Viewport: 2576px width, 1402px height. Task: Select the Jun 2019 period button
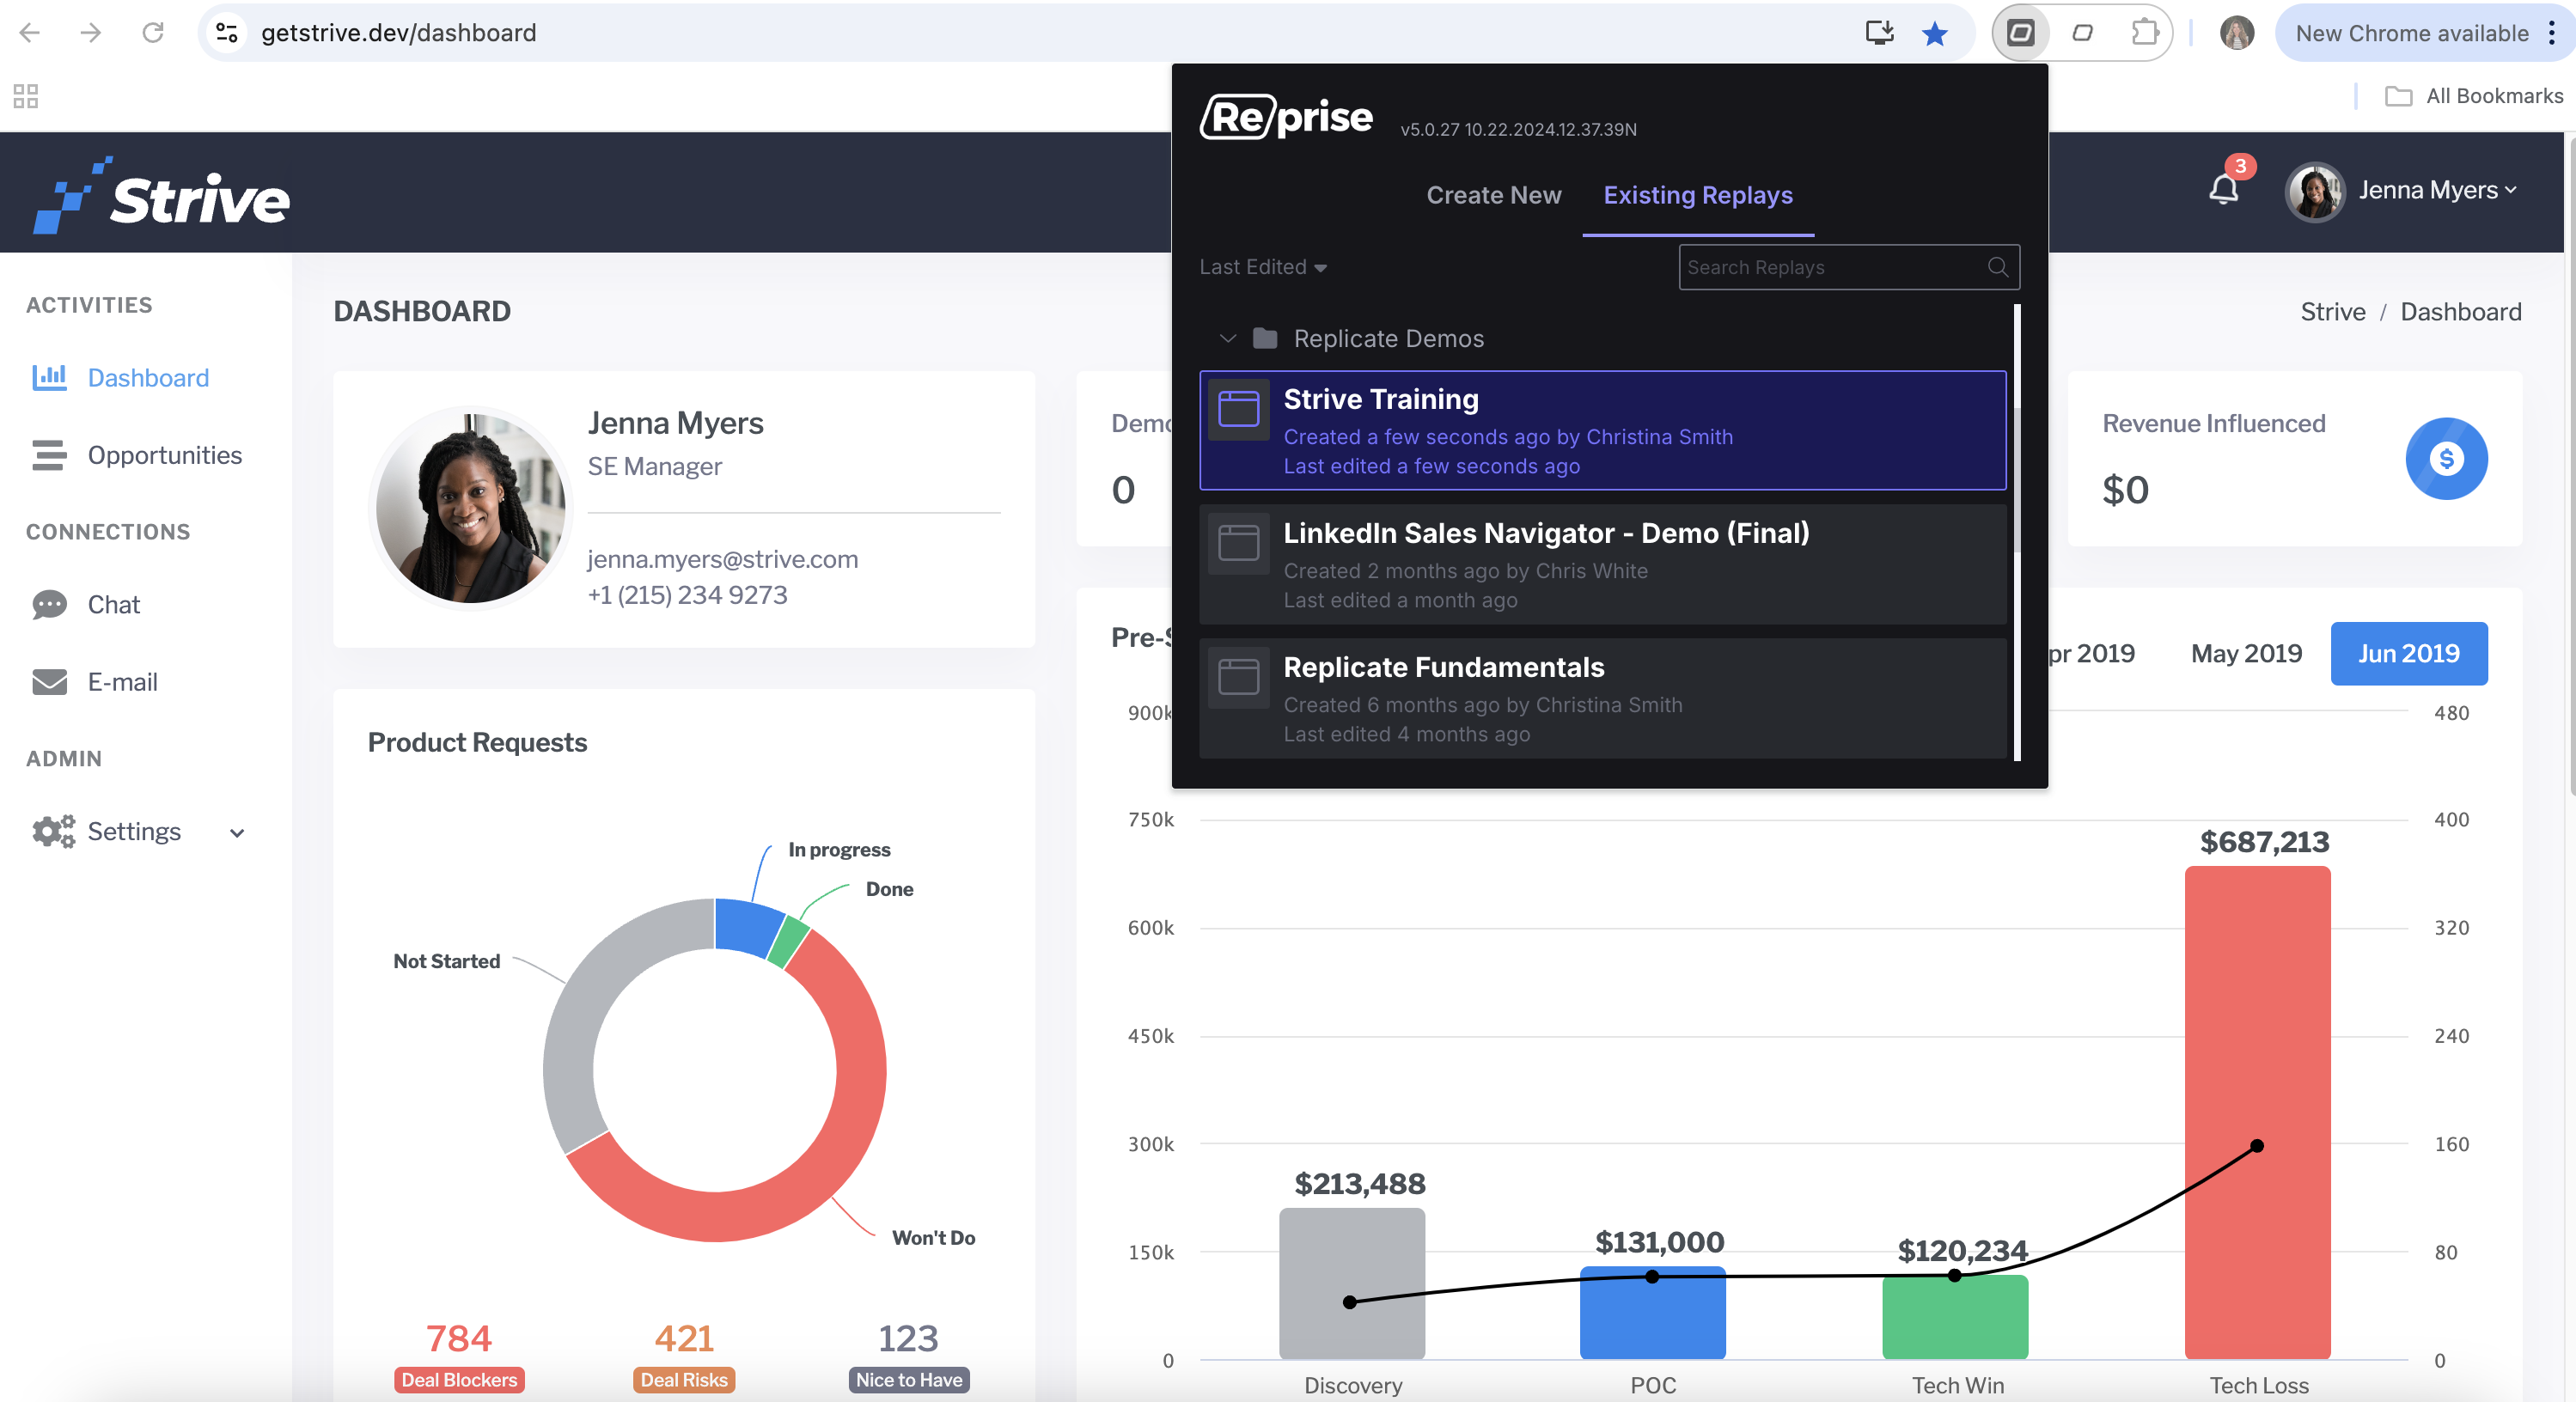coord(2408,653)
